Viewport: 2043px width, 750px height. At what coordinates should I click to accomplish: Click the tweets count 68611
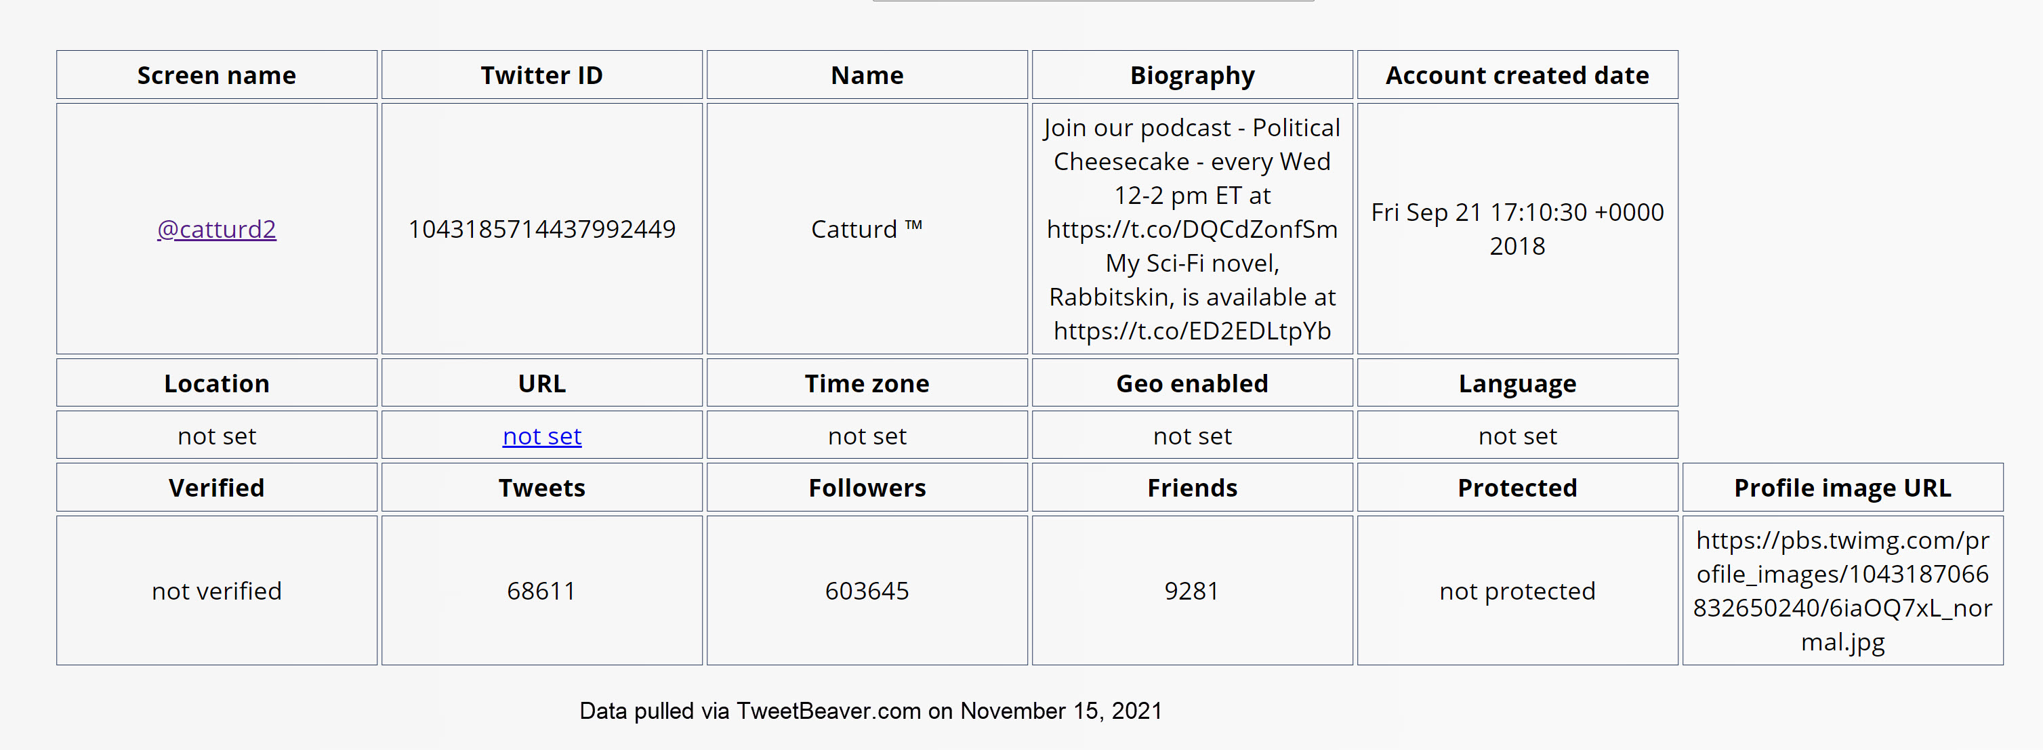coord(541,591)
